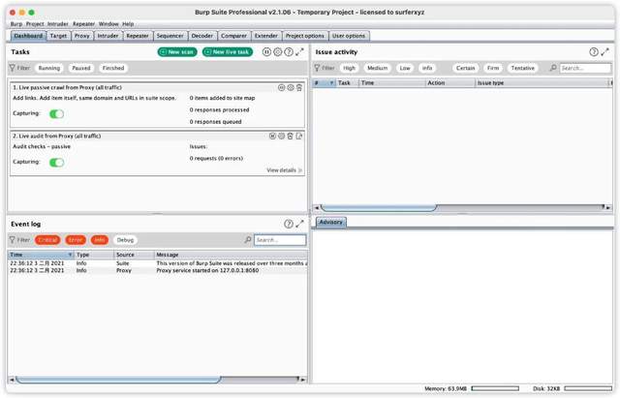This screenshot has width=620, height=398.
Task: Sort issues by the # column arrow
Action: coord(328,83)
